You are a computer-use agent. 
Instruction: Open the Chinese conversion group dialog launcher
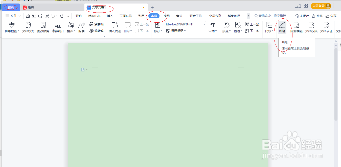click(x=104, y=37)
